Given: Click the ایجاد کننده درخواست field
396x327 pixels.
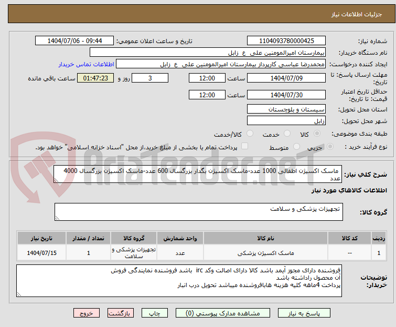Looking at the screenshot, I should [221, 64].
